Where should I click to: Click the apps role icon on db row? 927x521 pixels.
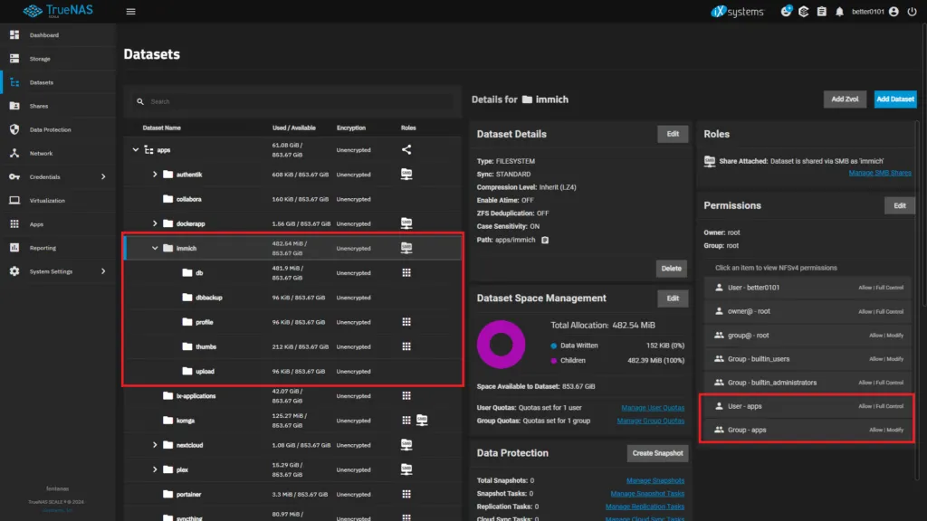pyautogui.click(x=406, y=272)
